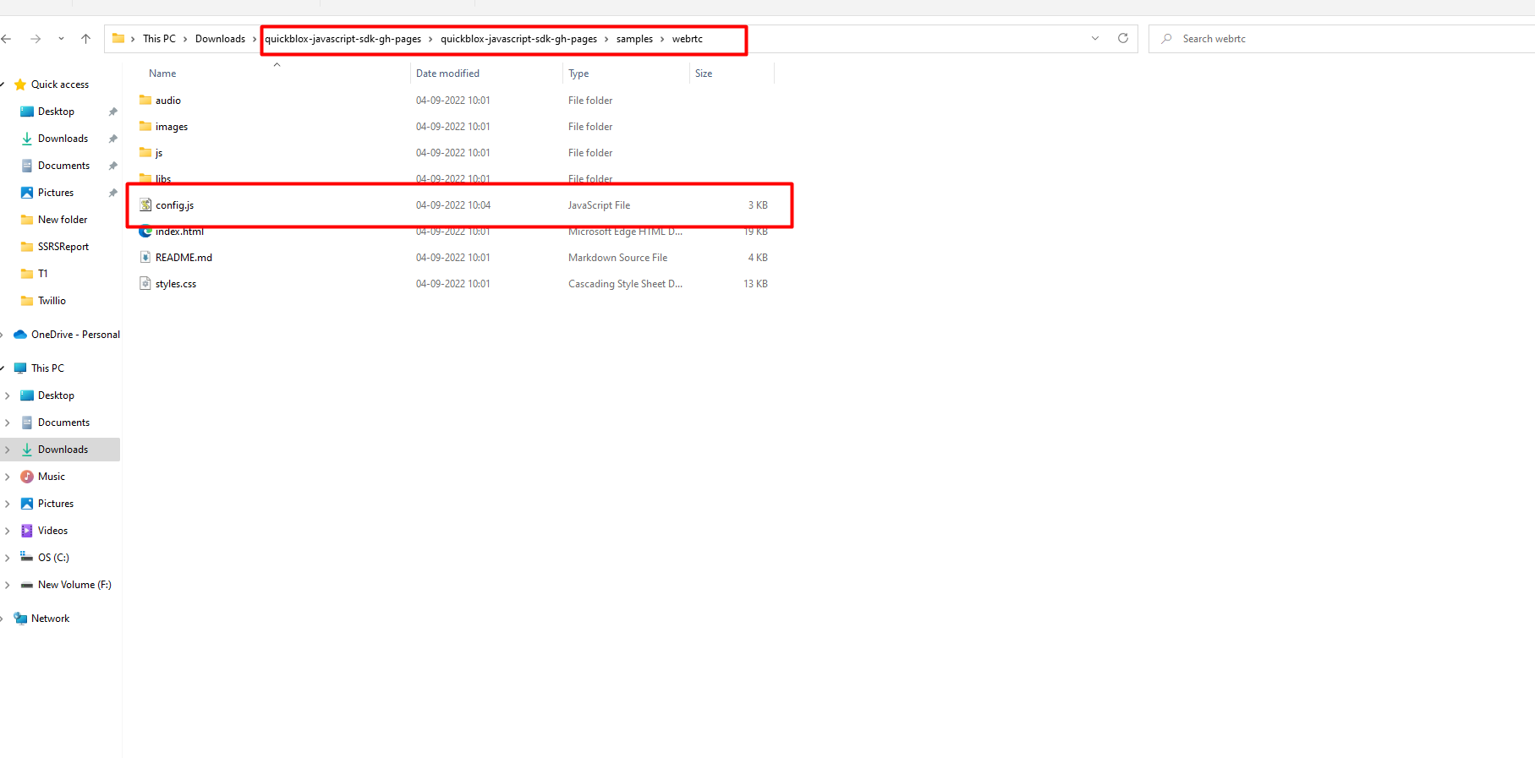Expand Desktop under This PC
This screenshot has width=1535, height=758.
click(x=8, y=395)
